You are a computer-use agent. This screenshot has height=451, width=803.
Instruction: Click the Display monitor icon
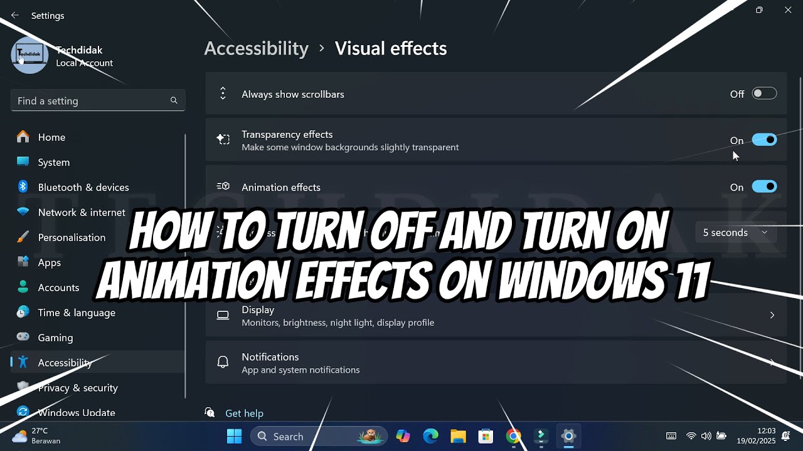[223, 315]
